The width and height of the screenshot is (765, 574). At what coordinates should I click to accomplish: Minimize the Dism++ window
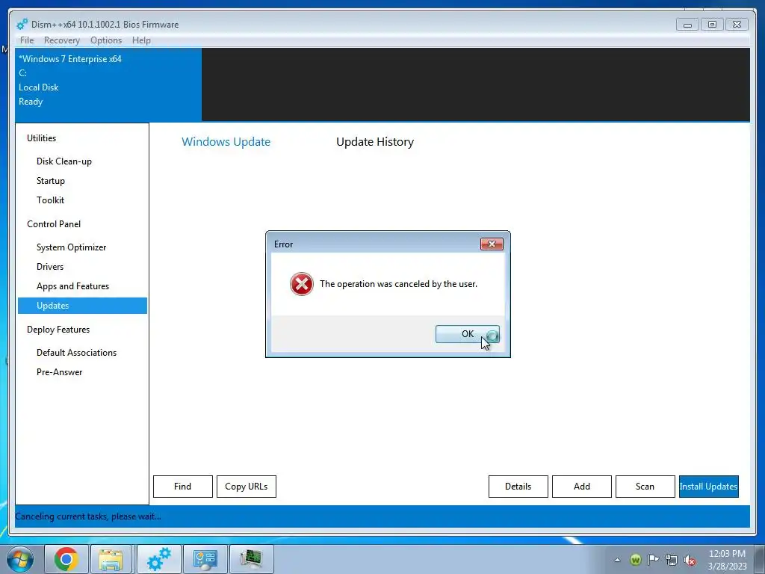pyautogui.click(x=687, y=25)
